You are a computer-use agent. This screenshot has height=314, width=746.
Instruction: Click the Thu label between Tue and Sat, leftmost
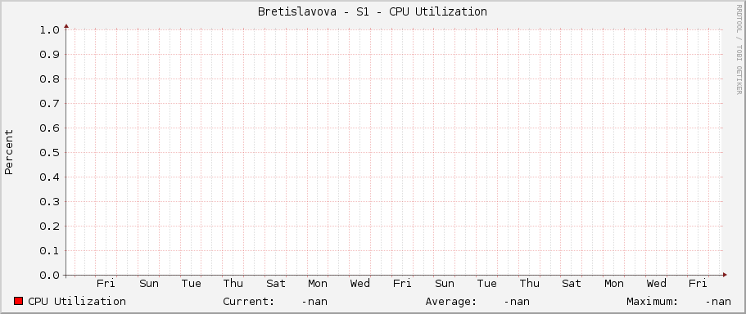(x=233, y=284)
